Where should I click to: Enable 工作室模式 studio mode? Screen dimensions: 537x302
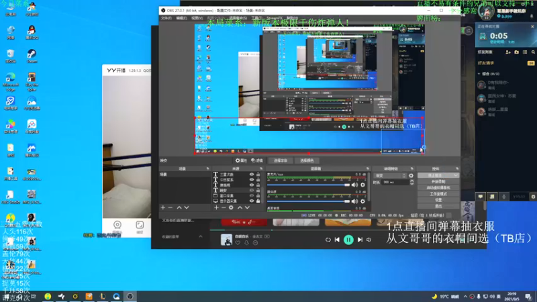click(x=438, y=194)
